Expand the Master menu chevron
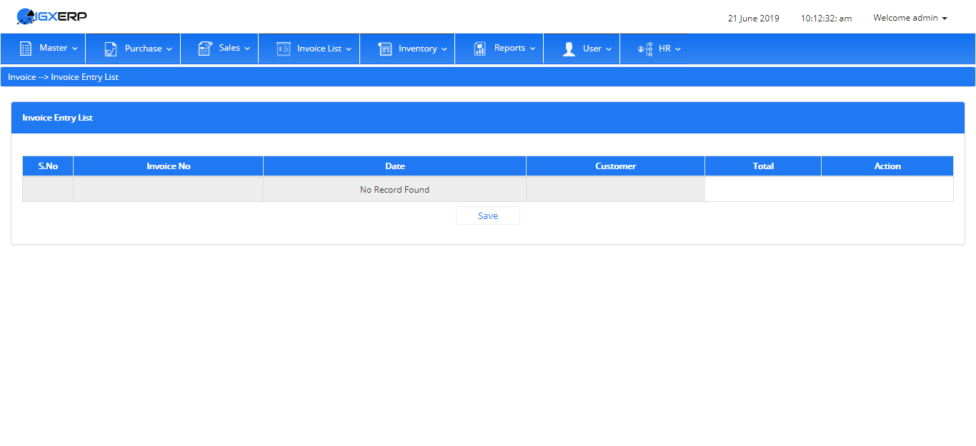The height and width of the screenshot is (446, 976). 75,49
